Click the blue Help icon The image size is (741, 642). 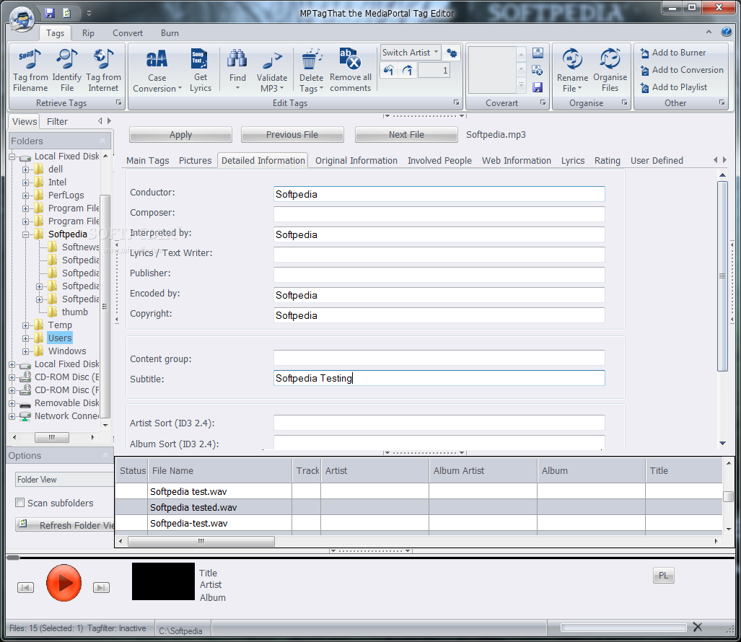(727, 32)
